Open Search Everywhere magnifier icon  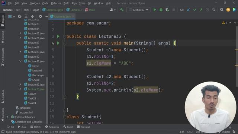pos(222,10)
